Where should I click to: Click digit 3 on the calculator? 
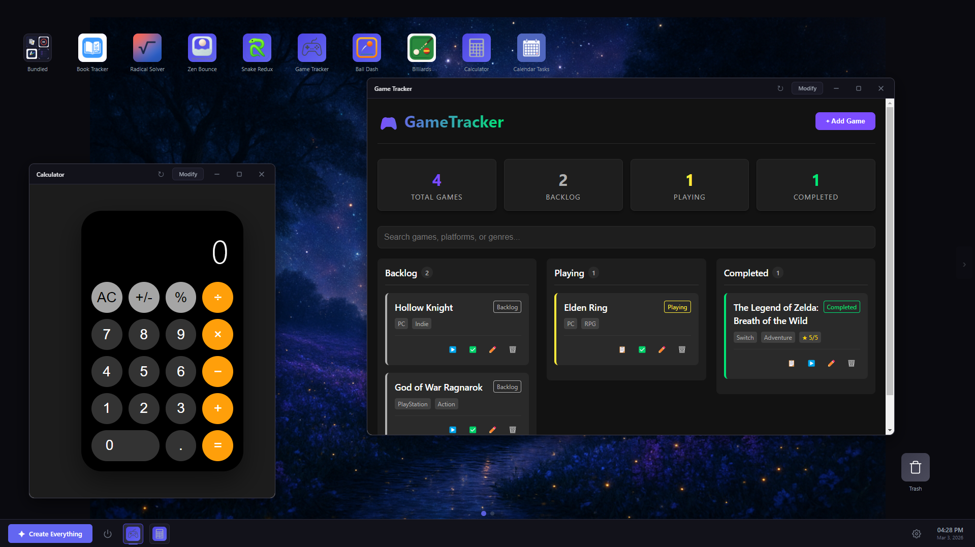(181, 408)
